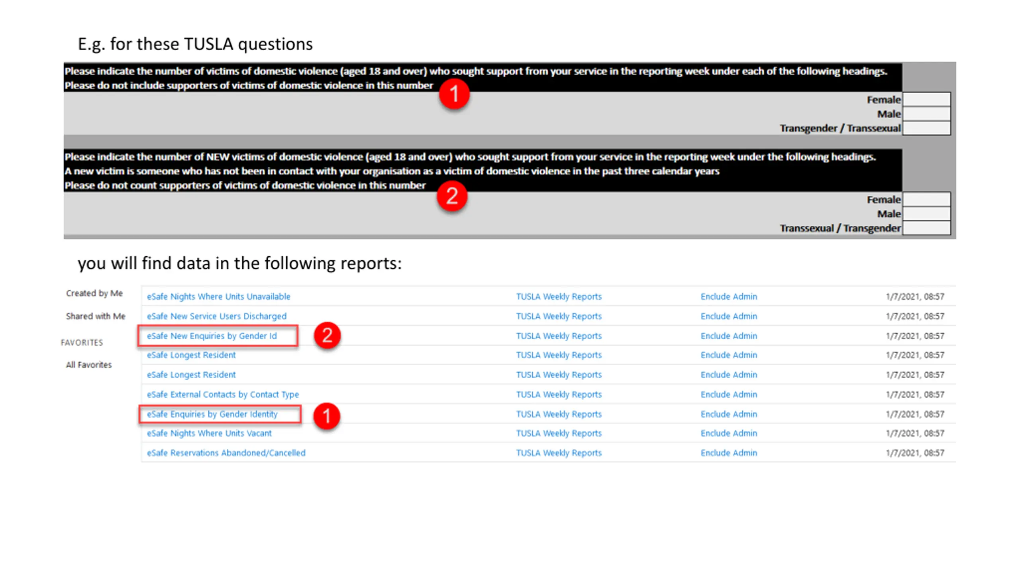
Task: Click the Transsexual / Transgender input field
Action: click(926, 228)
